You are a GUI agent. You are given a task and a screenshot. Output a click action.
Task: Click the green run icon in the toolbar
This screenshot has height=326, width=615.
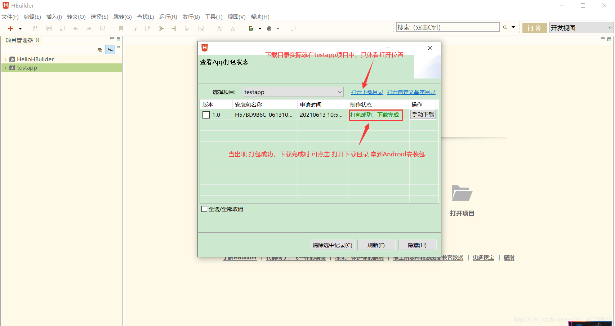(251, 28)
